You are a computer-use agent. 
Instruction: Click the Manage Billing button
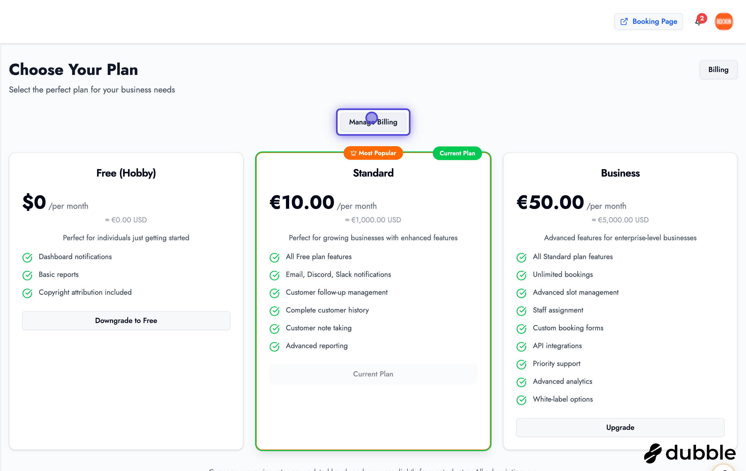(373, 122)
